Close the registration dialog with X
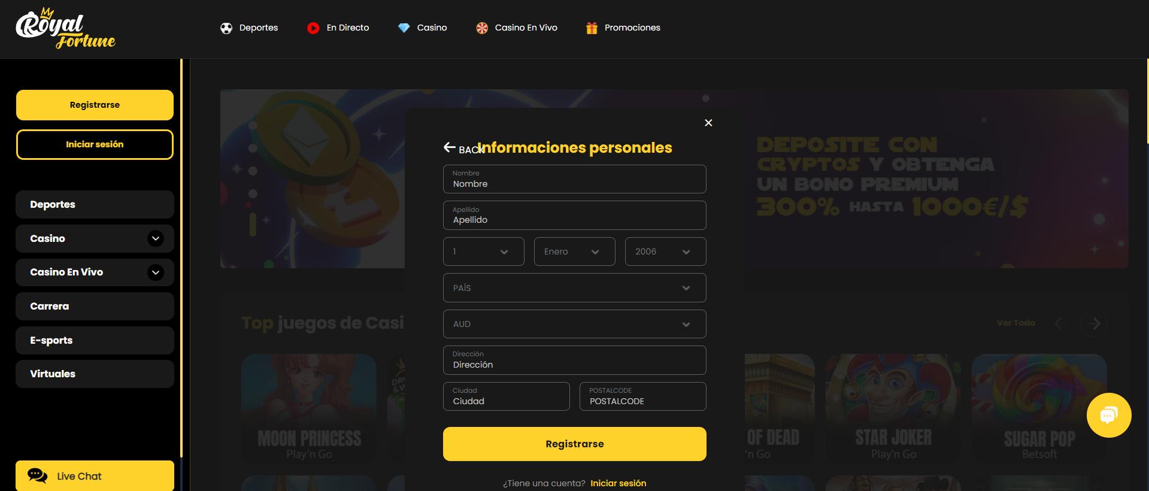The width and height of the screenshot is (1149, 491). pos(708,123)
